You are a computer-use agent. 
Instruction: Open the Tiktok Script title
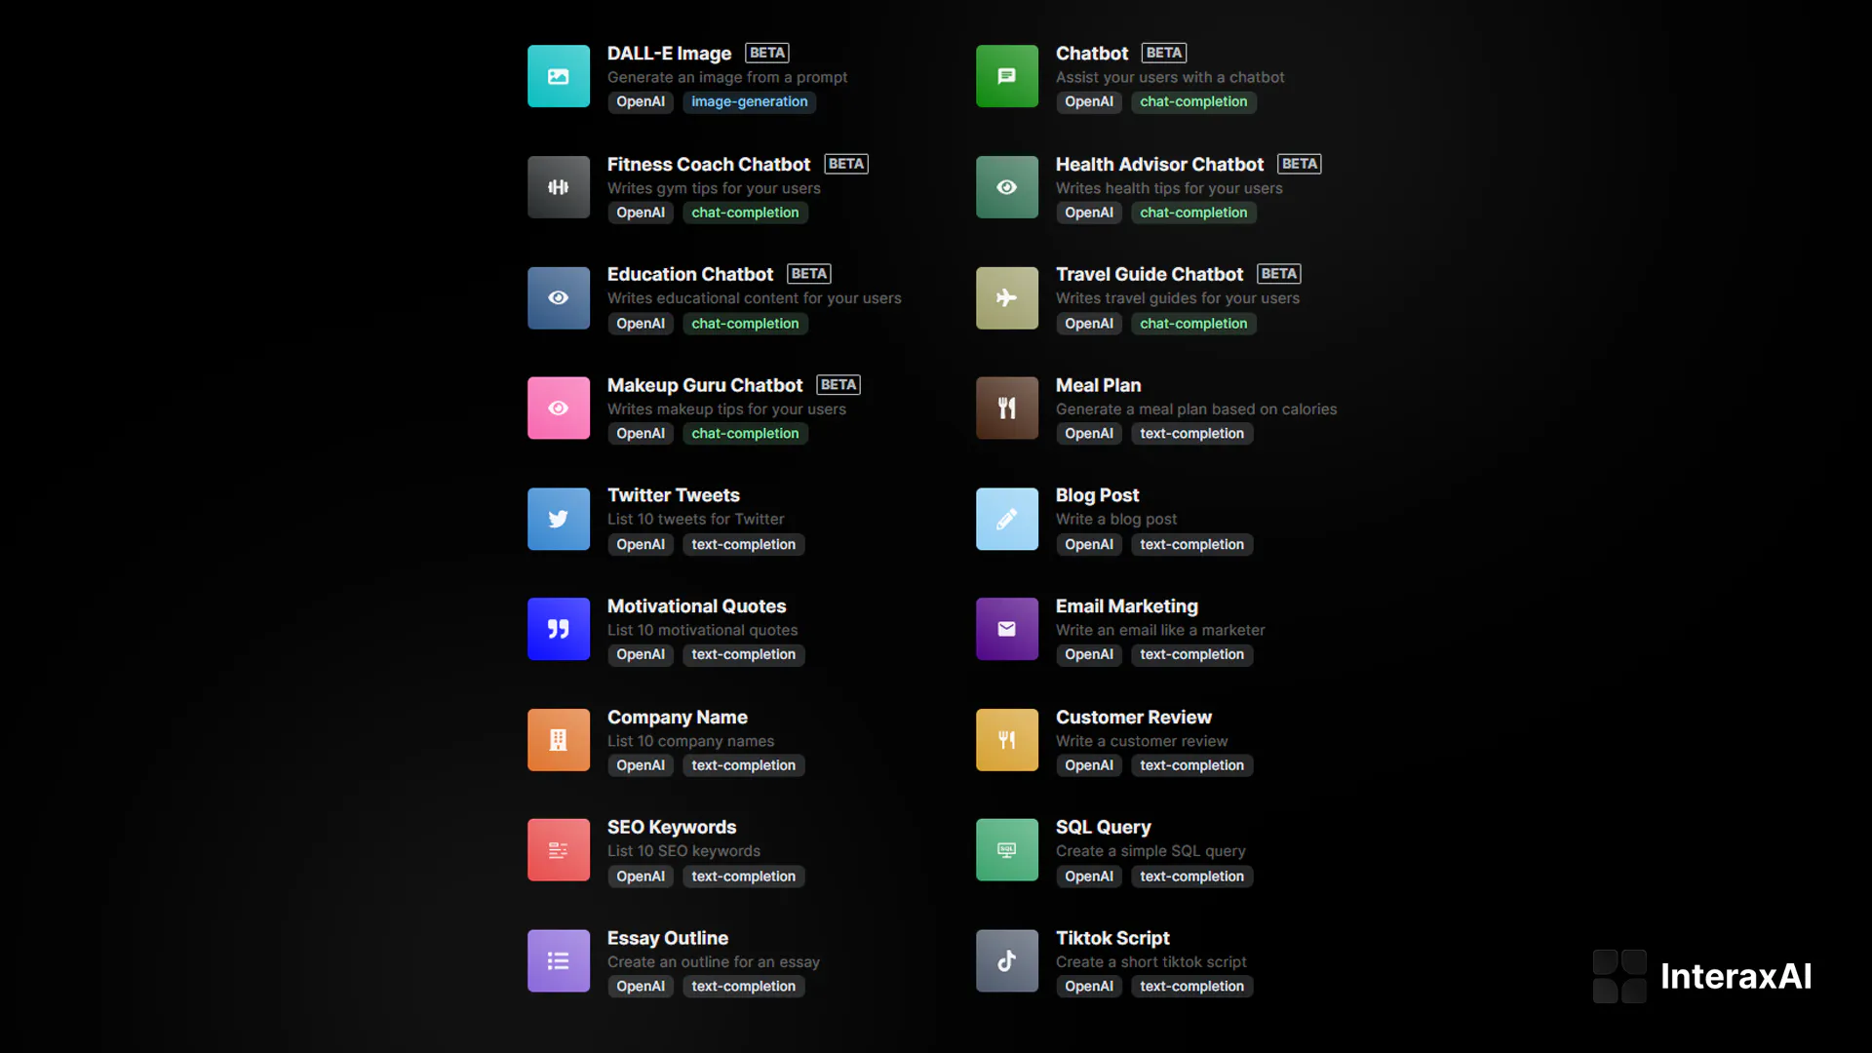pos(1112,939)
